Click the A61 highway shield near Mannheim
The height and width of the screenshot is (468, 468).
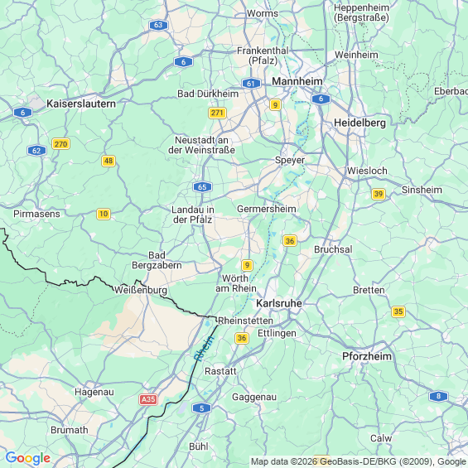pyautogui.click(x=251, y=84)
